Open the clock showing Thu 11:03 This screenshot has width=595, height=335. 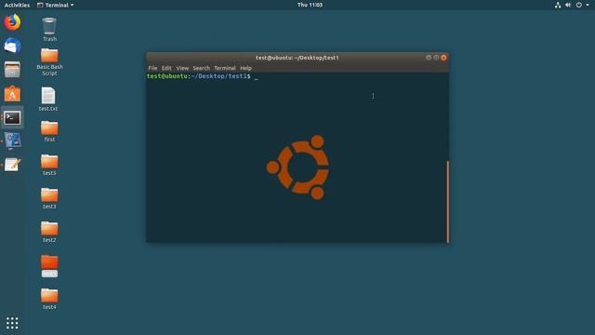point(310,5)
